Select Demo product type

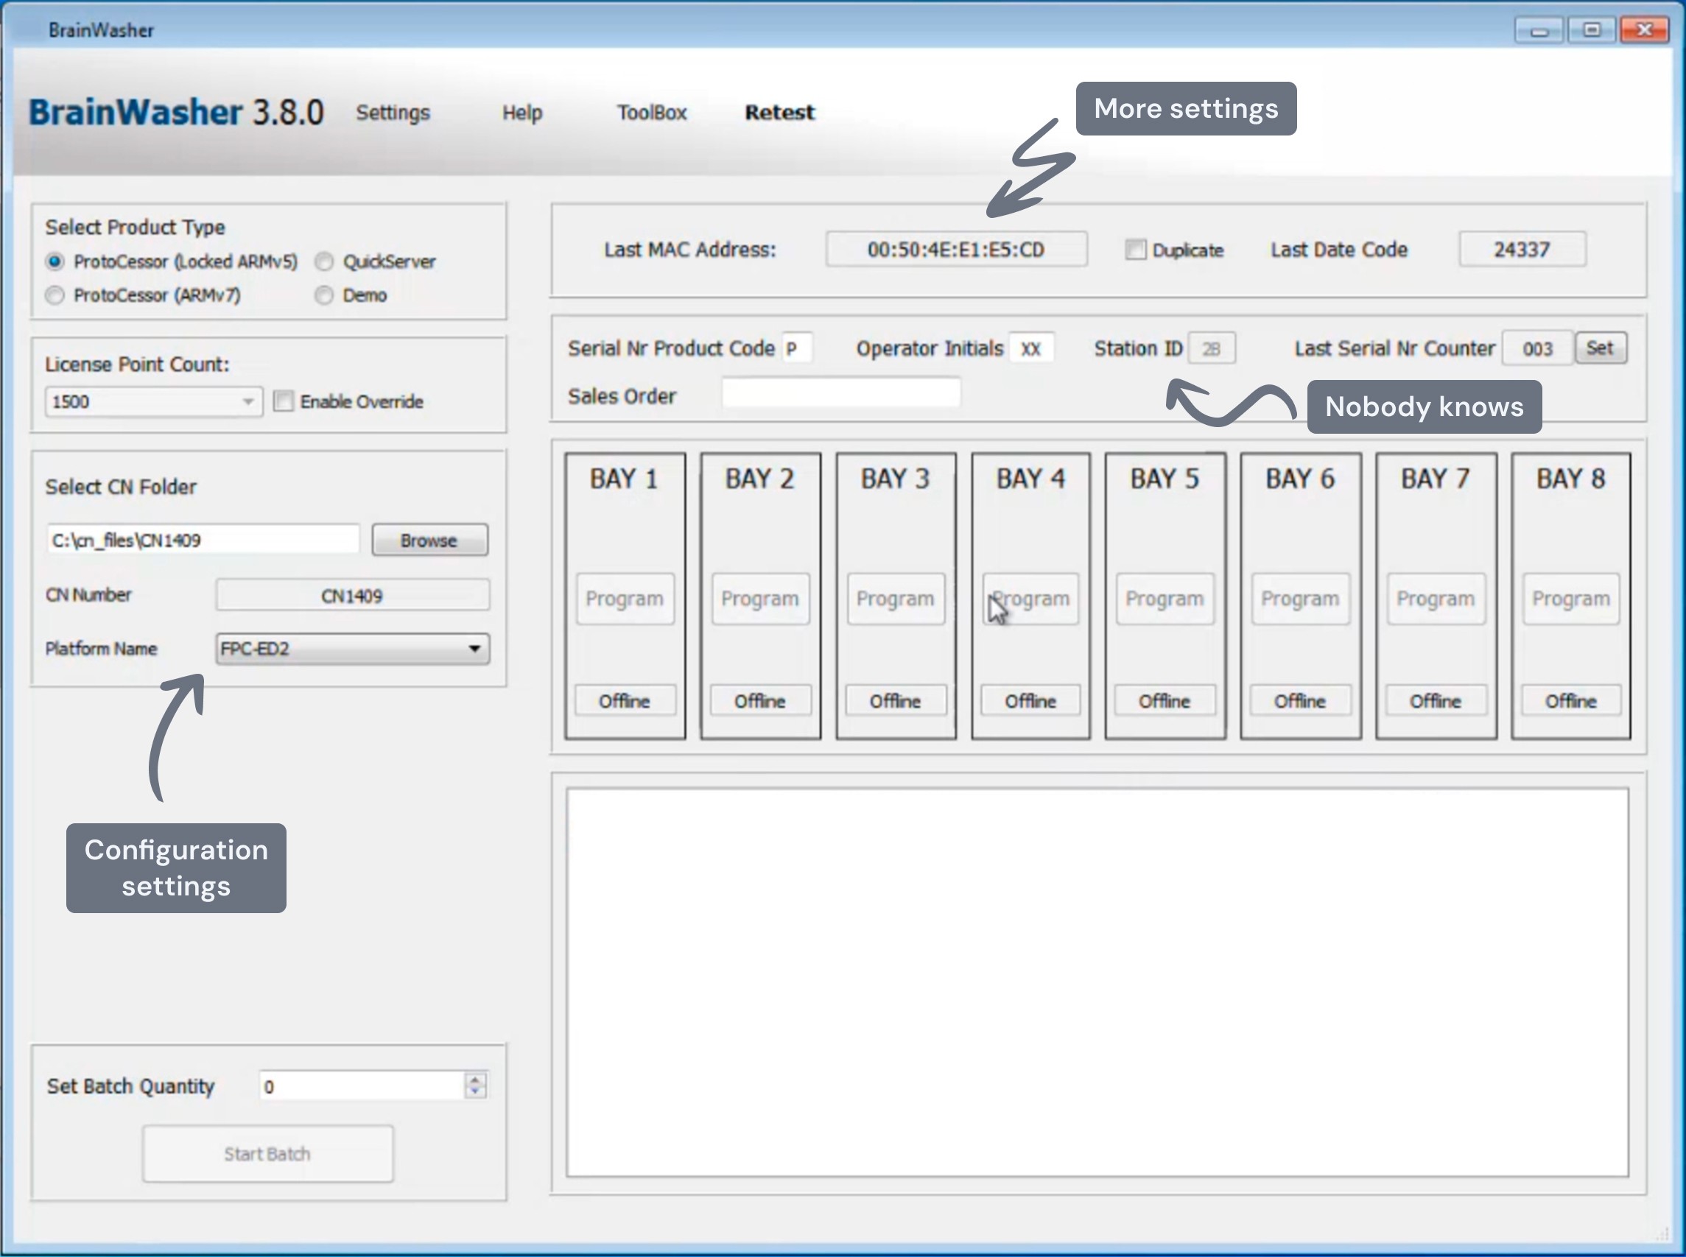325,296
